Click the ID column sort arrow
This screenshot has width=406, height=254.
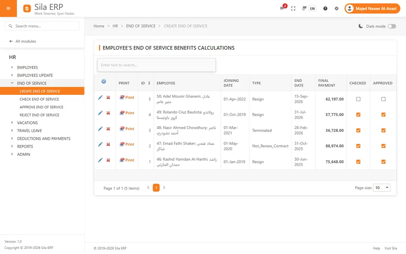pyautogui.click(x=149, y=83)
